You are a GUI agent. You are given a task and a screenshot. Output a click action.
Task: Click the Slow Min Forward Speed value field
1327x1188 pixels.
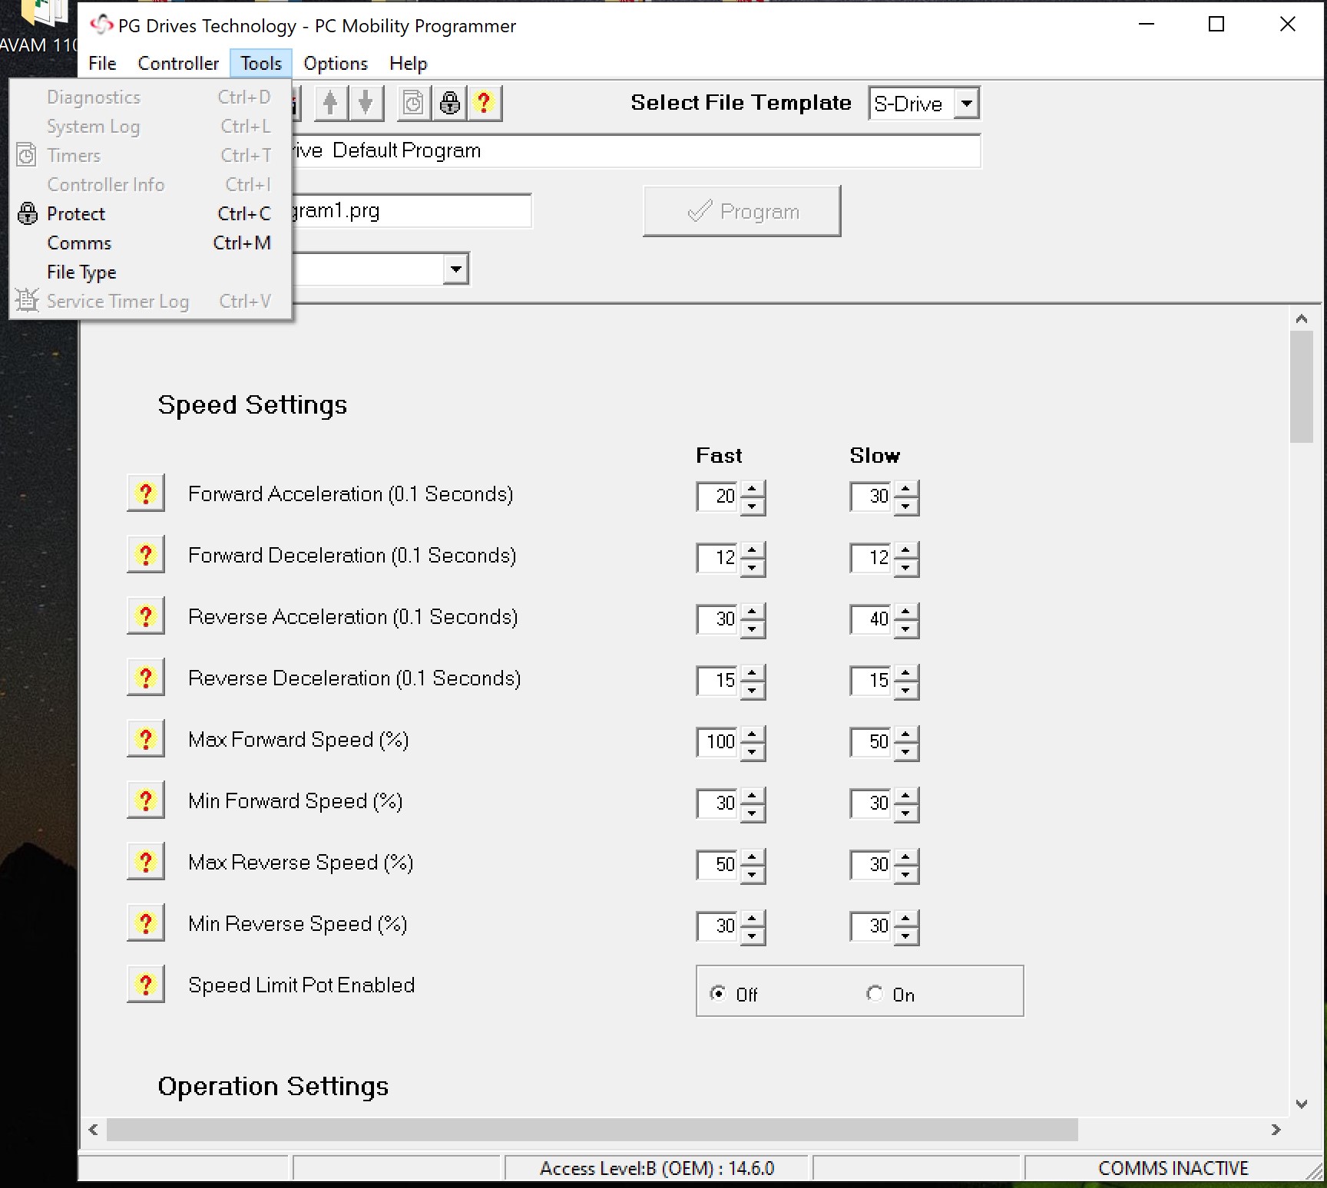point(871,804)
